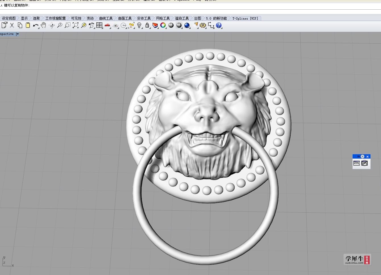This screenshot has height=275, width=381.
Task: Select the Pan hand tool
Action: click(43, 25)
